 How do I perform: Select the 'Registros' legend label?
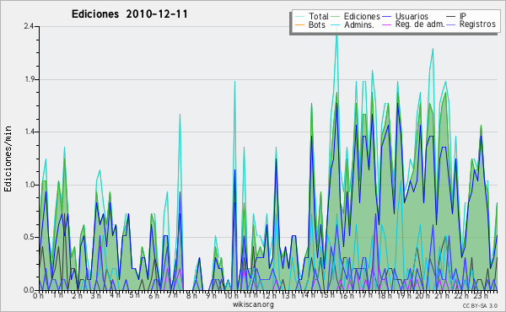477,24
